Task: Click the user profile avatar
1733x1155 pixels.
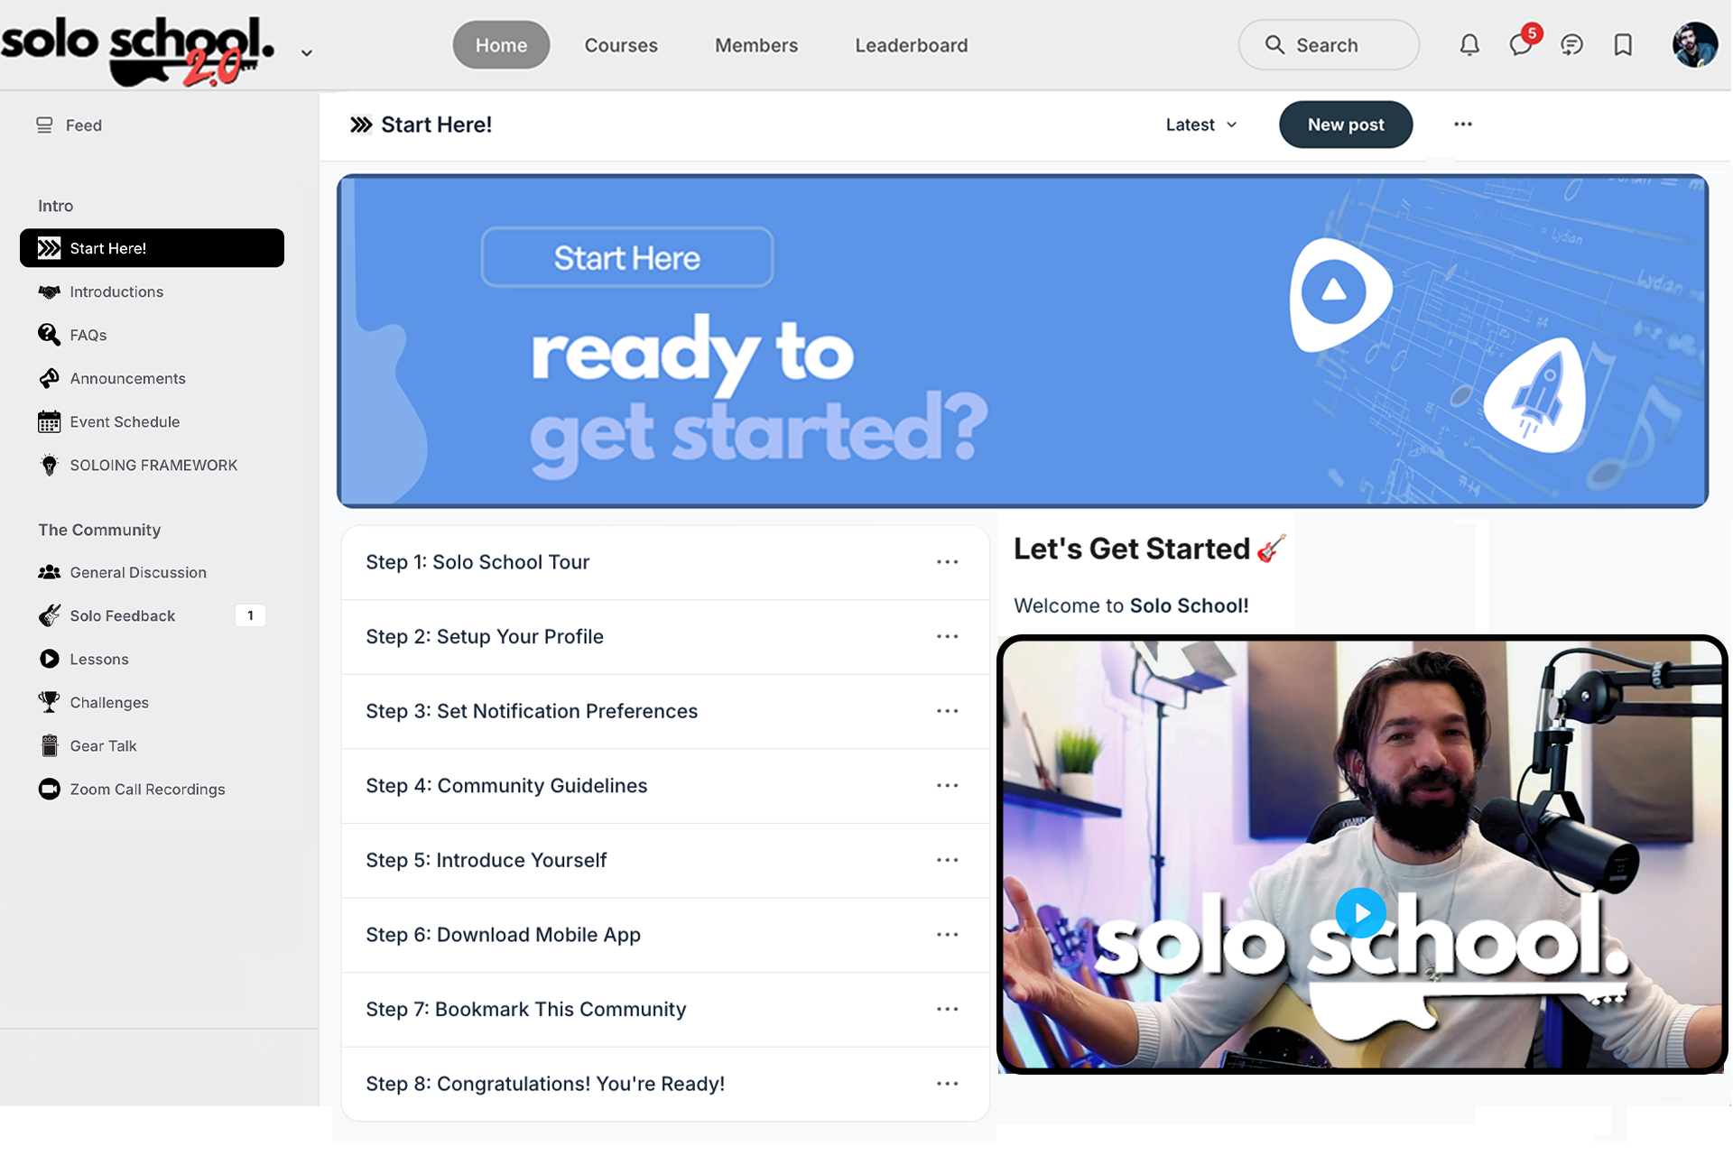Action: 1694,45
